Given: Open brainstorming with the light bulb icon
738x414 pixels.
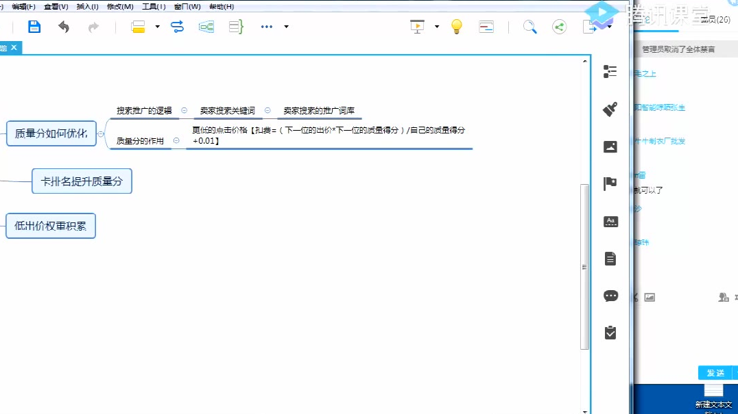Looking at the screenshot, I should tap(457, 26).
